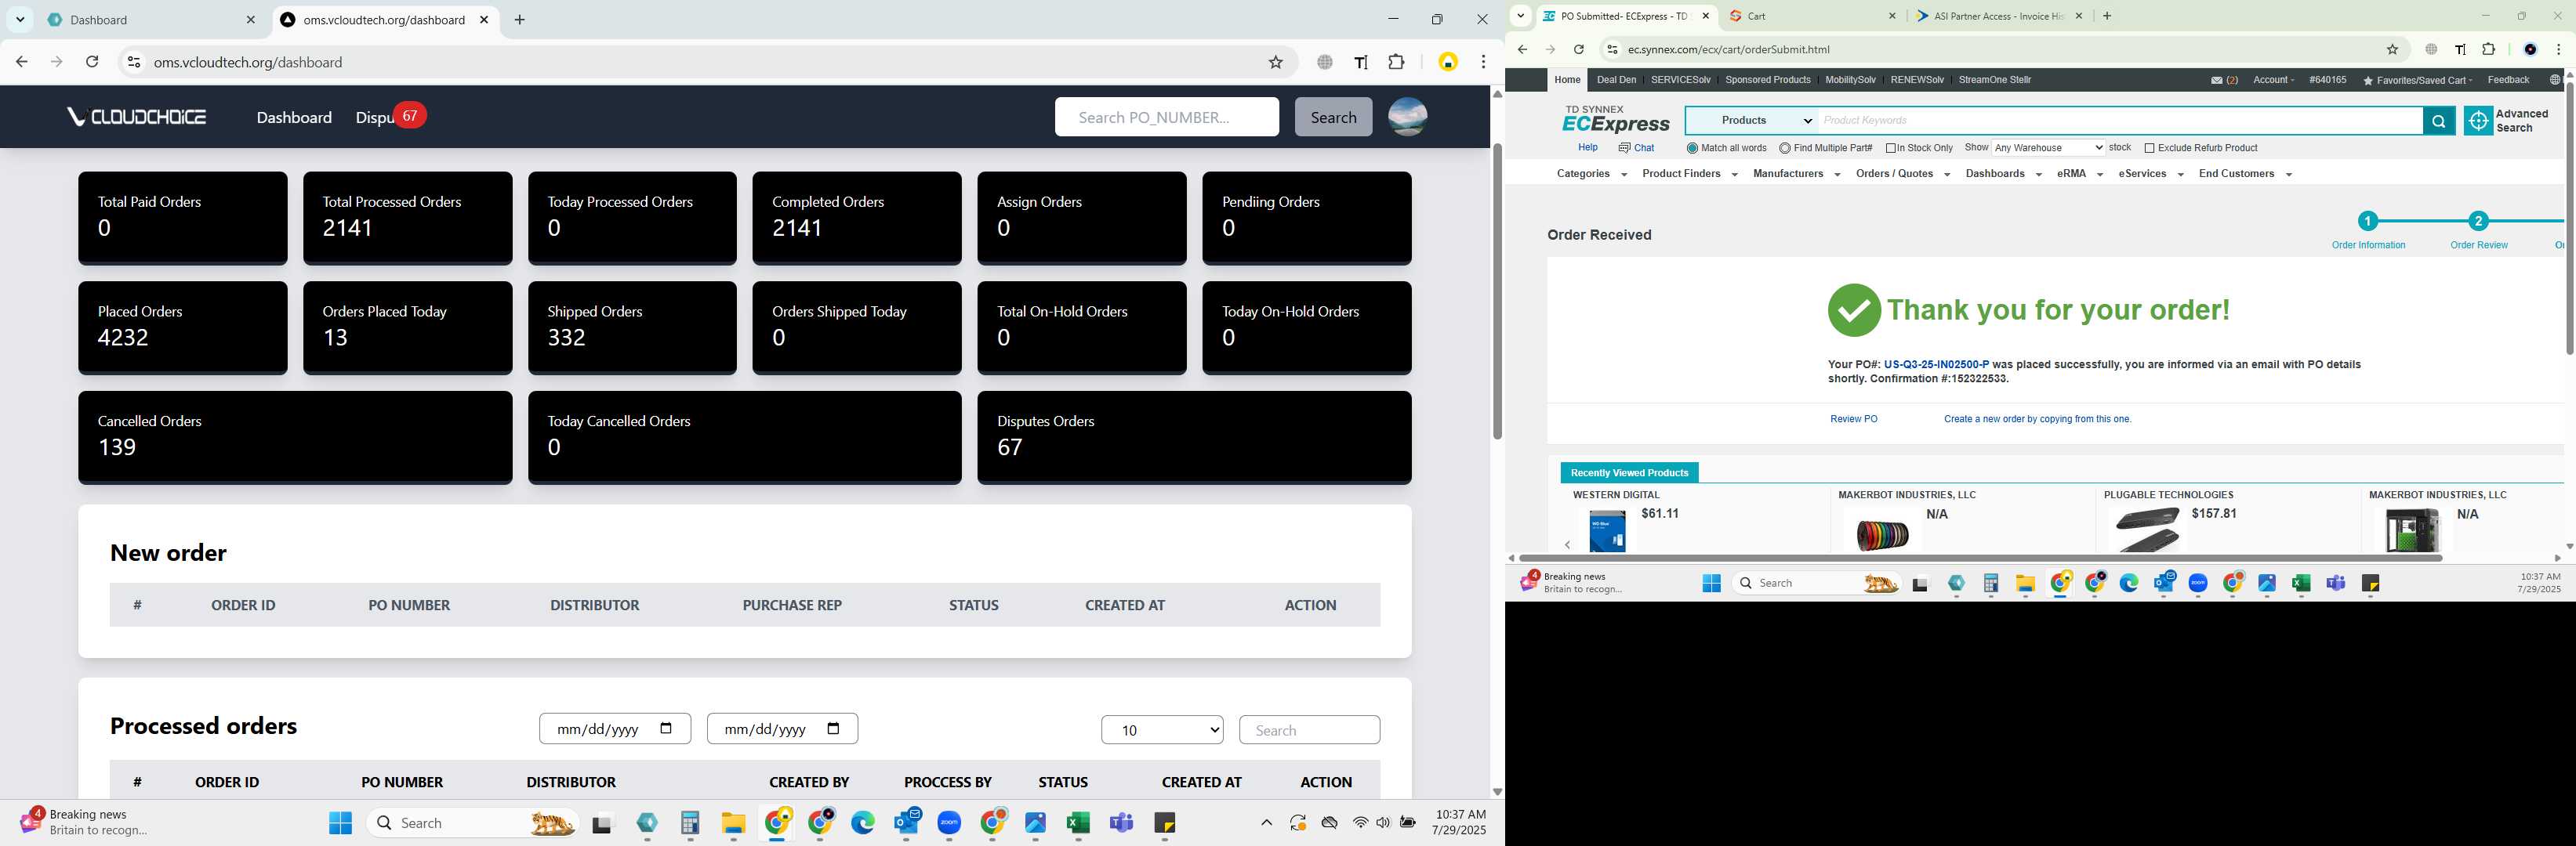Click the dashboard page vertical scrollbar
This screenshot has width=2576, height=846.
(x=1497, y=290)
